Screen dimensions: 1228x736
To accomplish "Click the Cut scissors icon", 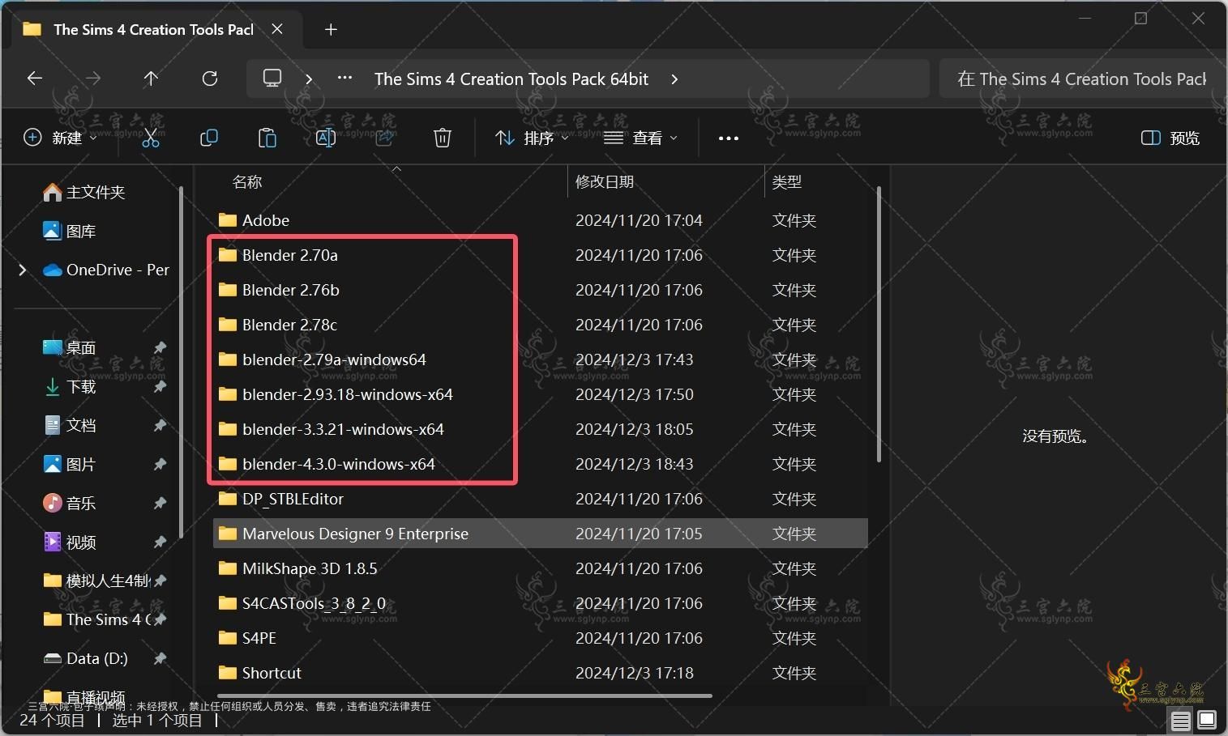I will click(x=151, y=138).
